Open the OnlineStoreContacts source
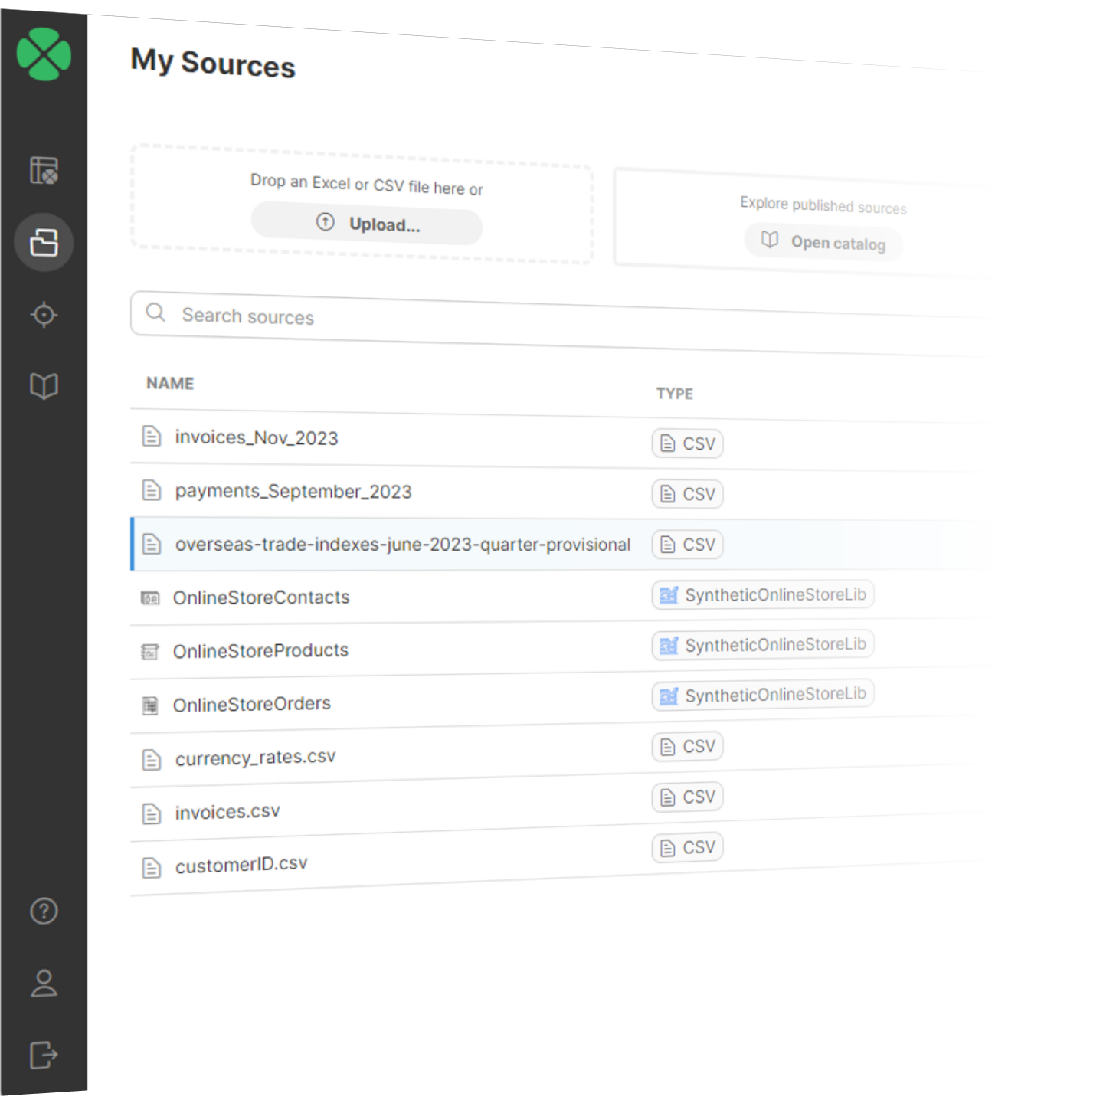 [261, 597]
